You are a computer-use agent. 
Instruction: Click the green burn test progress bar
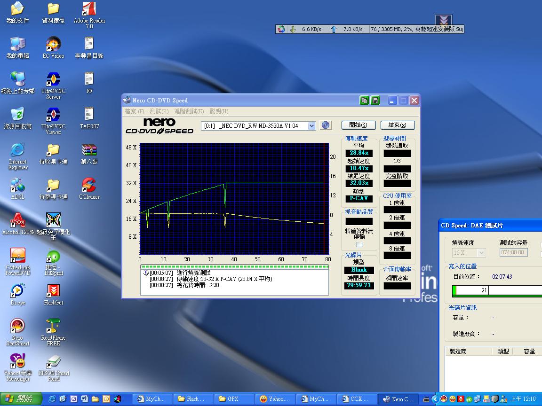click(x=234, y=266)
